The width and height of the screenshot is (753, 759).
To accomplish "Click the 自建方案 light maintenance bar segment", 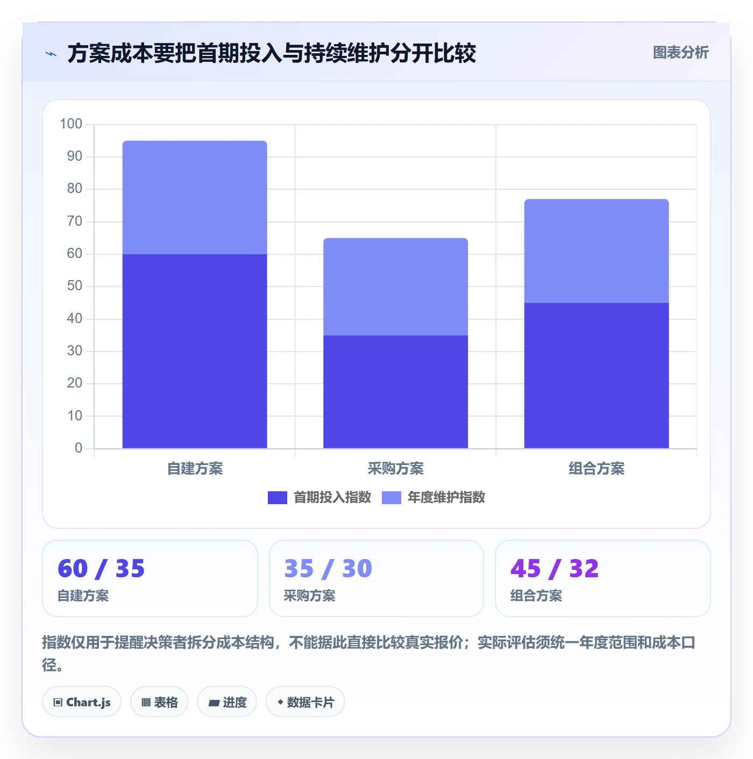I will 195,197.
